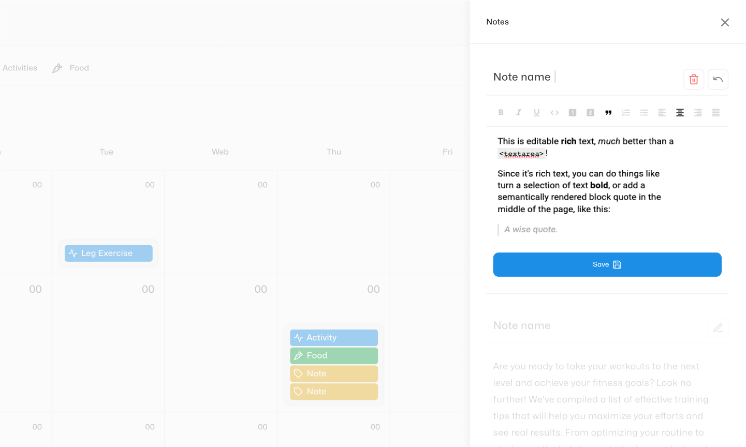Apply heading one style

(573, 112)
